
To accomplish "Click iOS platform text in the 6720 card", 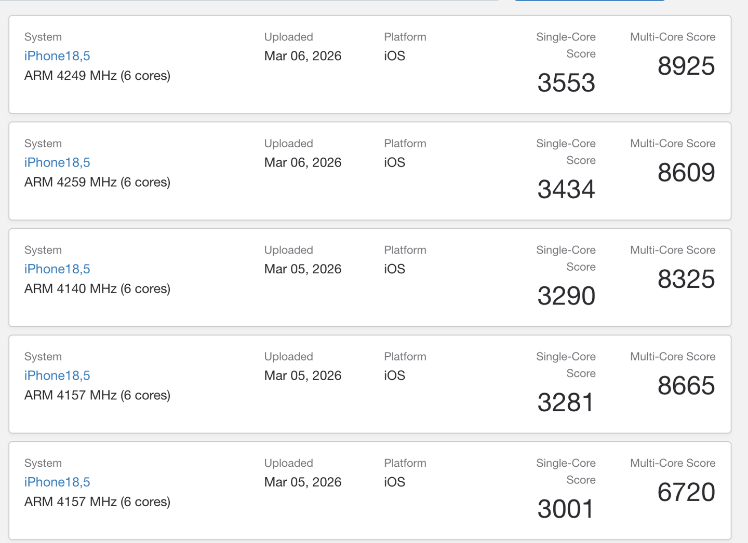I will (394, 482).
